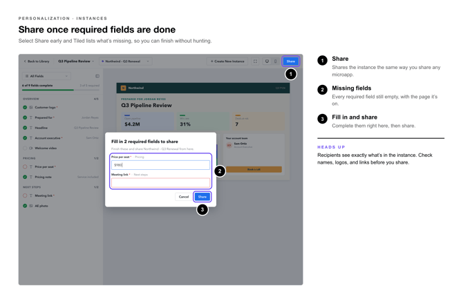
Task: Click the Share button in the dialog
Action: click(202, 197)
